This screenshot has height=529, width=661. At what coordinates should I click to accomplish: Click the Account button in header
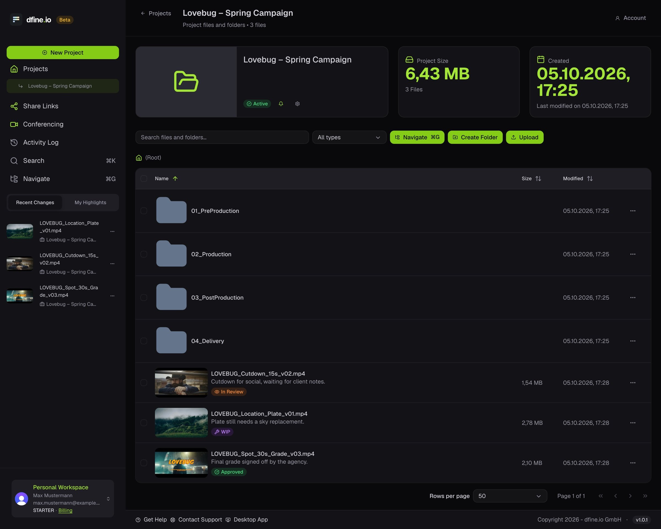(630, 18)
